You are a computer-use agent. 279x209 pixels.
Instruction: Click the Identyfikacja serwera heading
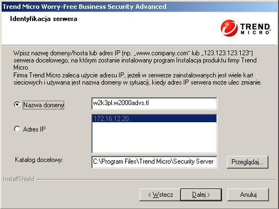coord(44,19)
